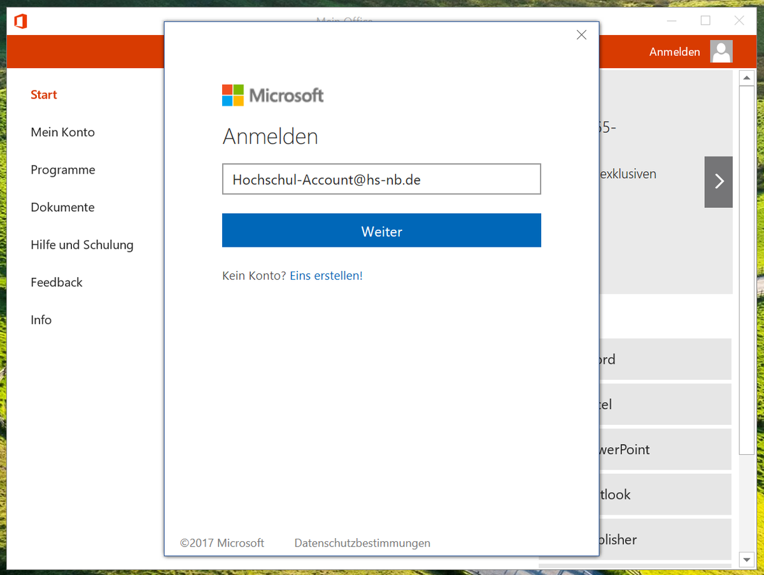
Task: Click the Weiter button
Action: (x=381, y=230)
